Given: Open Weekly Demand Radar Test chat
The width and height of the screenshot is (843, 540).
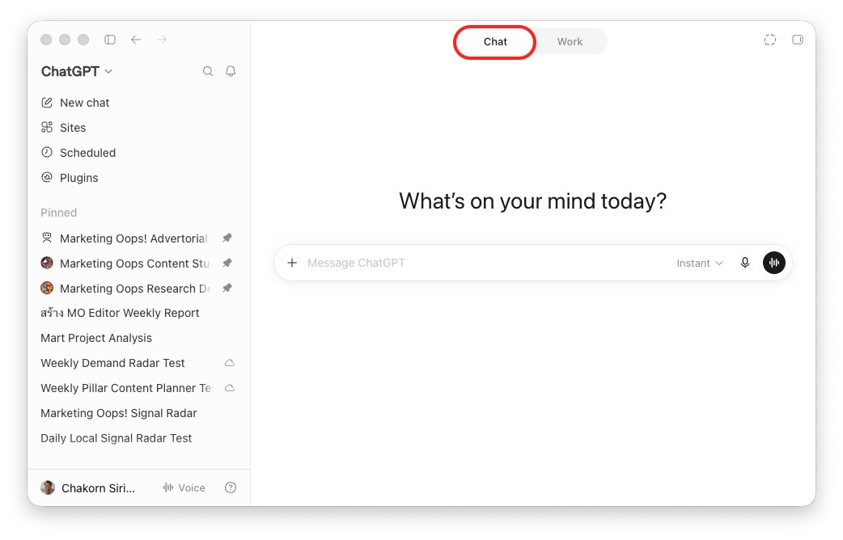Looking at the screenshot, I should point(113,363).
